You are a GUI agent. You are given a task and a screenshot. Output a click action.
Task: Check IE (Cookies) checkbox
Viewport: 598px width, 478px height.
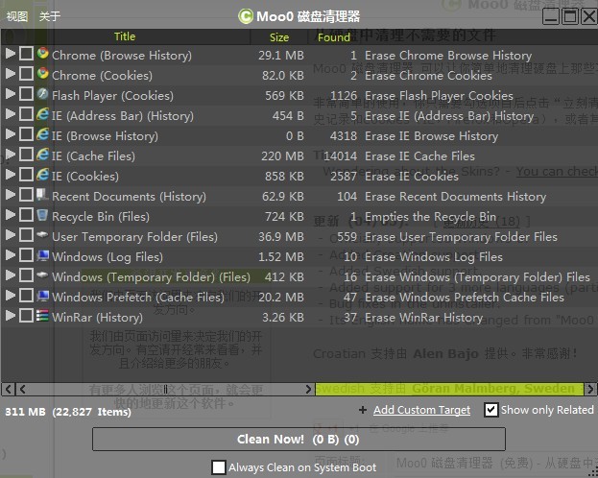pos(26,175)
